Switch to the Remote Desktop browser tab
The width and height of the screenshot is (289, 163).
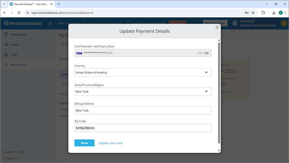pyautogui.click(x=29, y=4)
